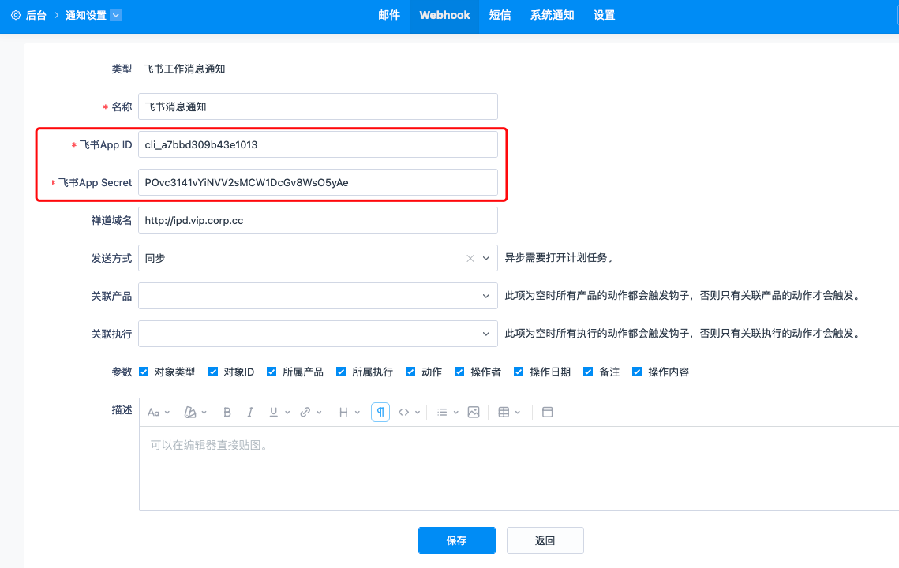The height and width of the screenshot is (568, 899).
Task: Toggle bold formatting in editor
Action: 227,412
